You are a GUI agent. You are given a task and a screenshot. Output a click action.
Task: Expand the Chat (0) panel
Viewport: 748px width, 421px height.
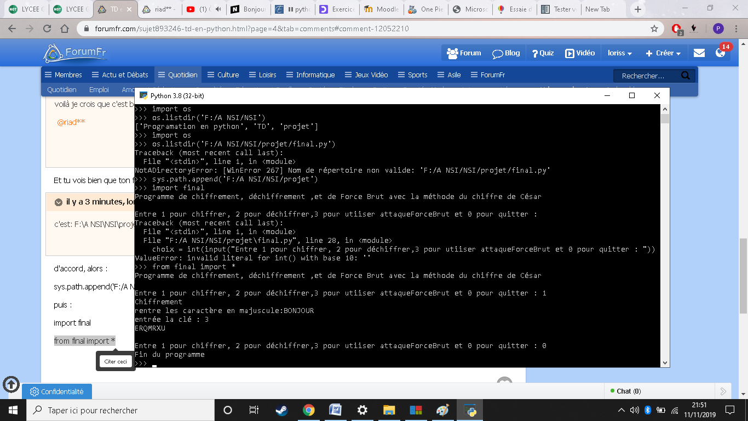624,391
